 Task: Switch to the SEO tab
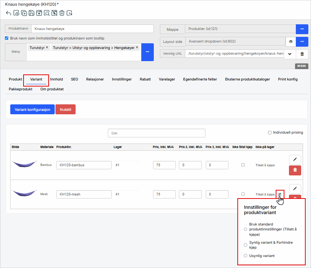74,79
